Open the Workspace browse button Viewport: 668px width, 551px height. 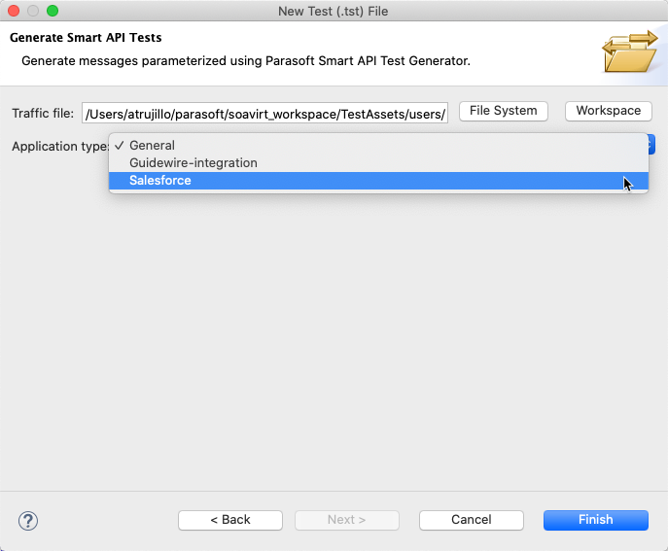click(x=609, y=111)
